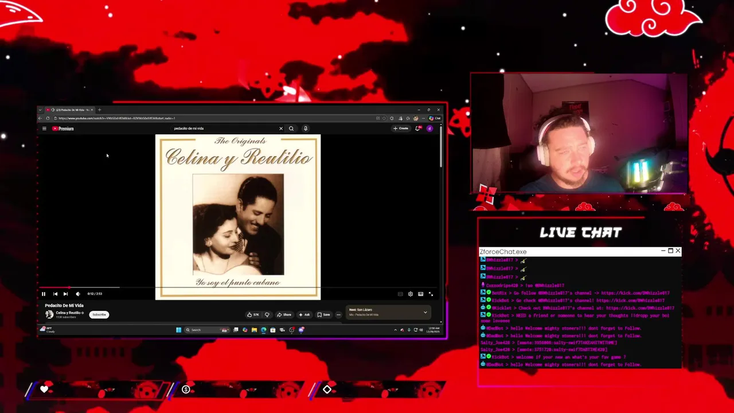The height and width of the screenshot is (413, 734).
Task: Toggle subtitles in video player
Action: point(400,294)
